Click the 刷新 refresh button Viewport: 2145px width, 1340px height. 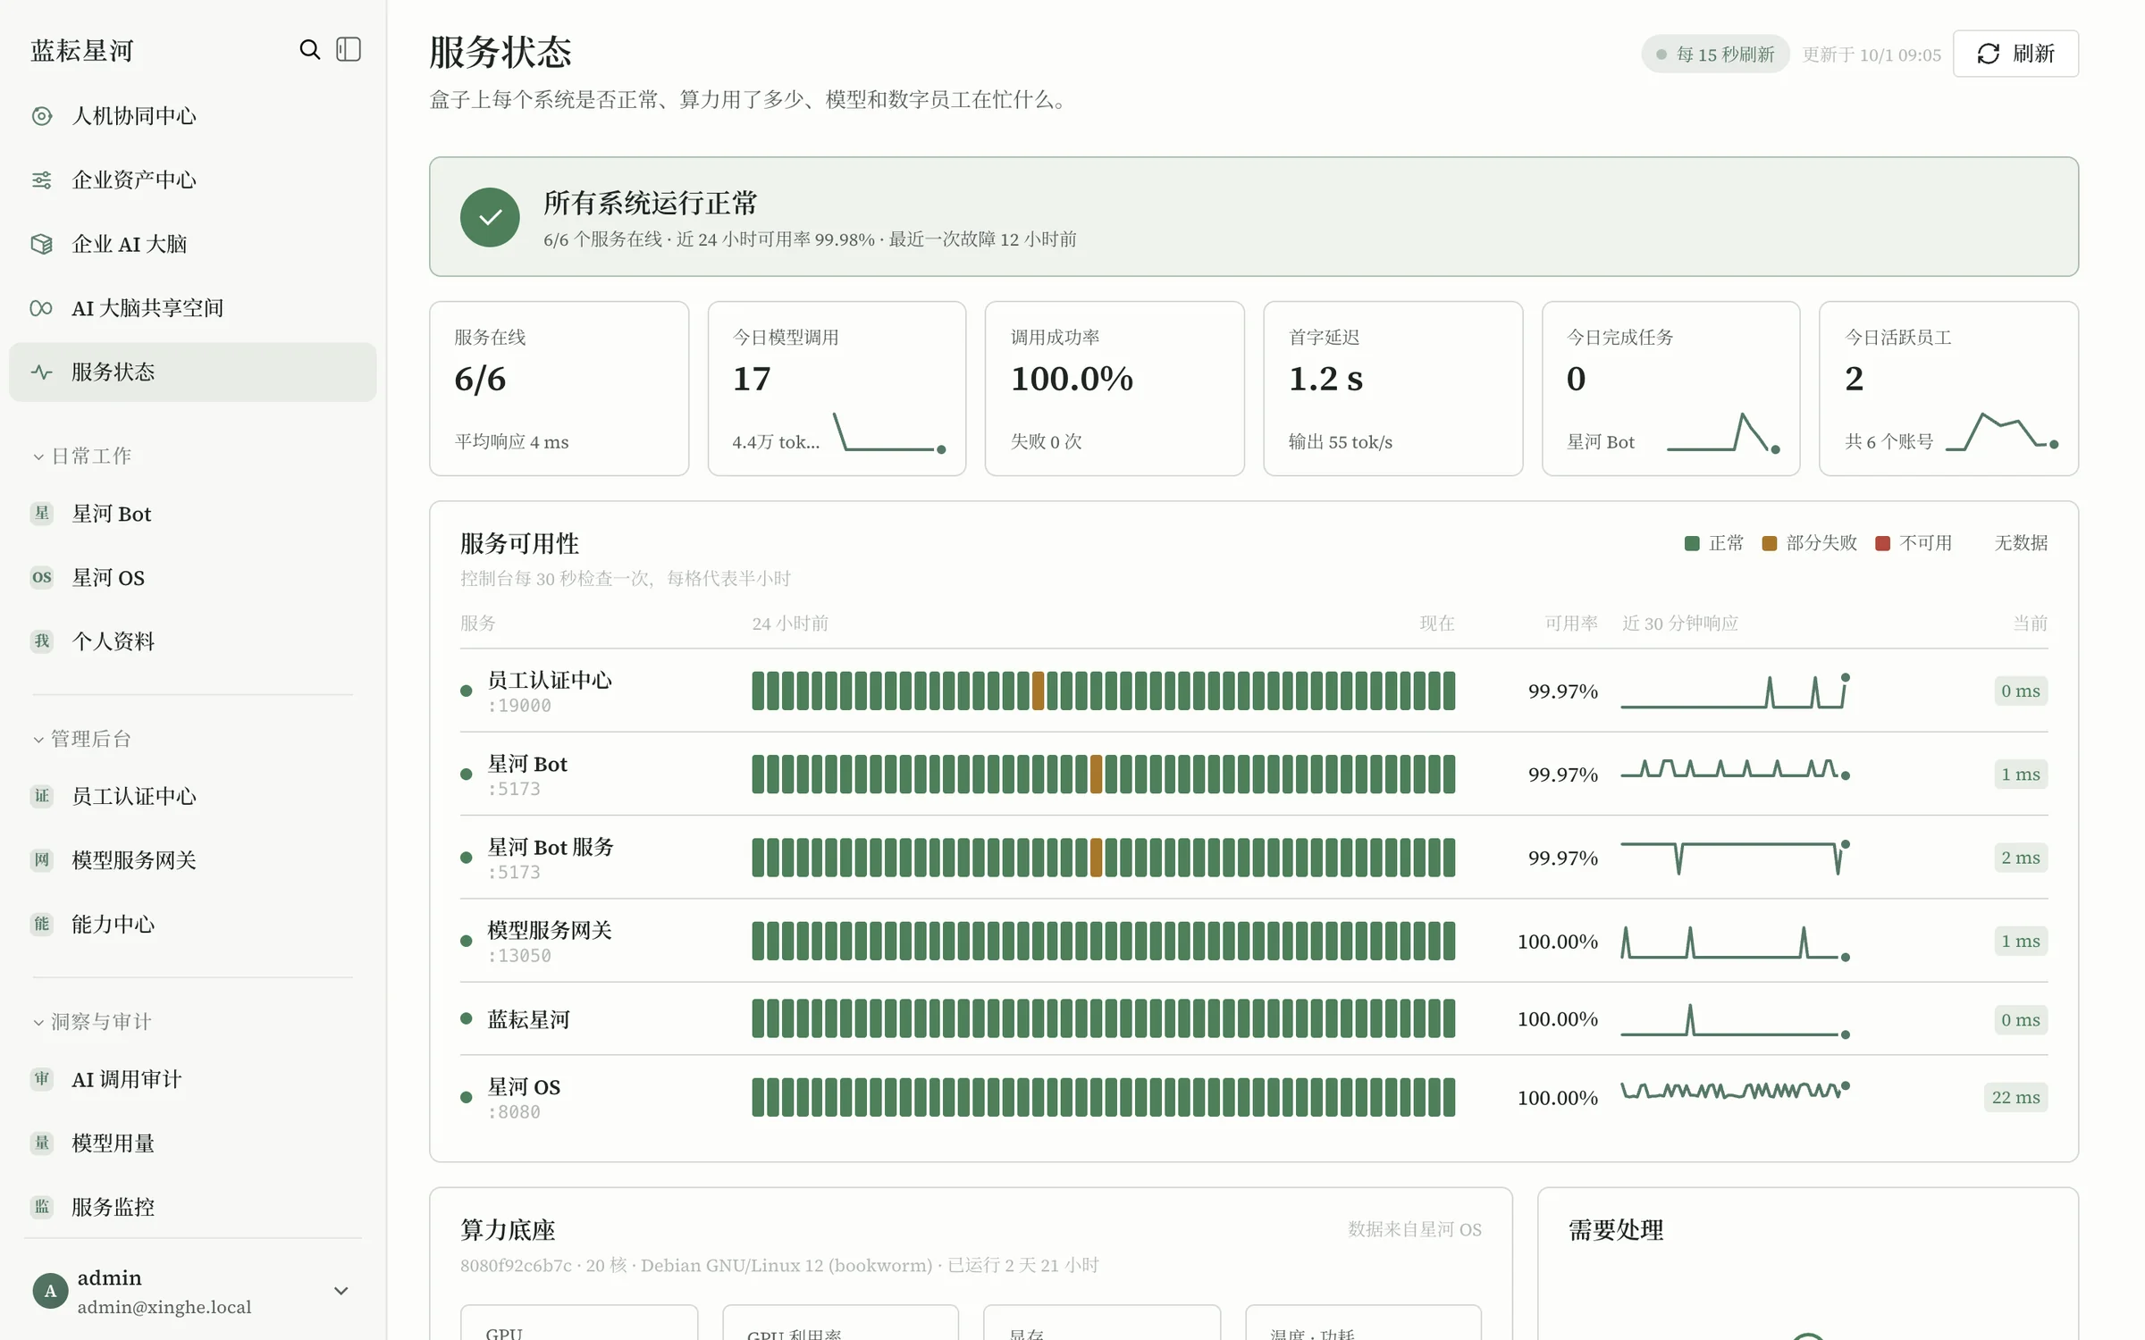pos(2015,54)
